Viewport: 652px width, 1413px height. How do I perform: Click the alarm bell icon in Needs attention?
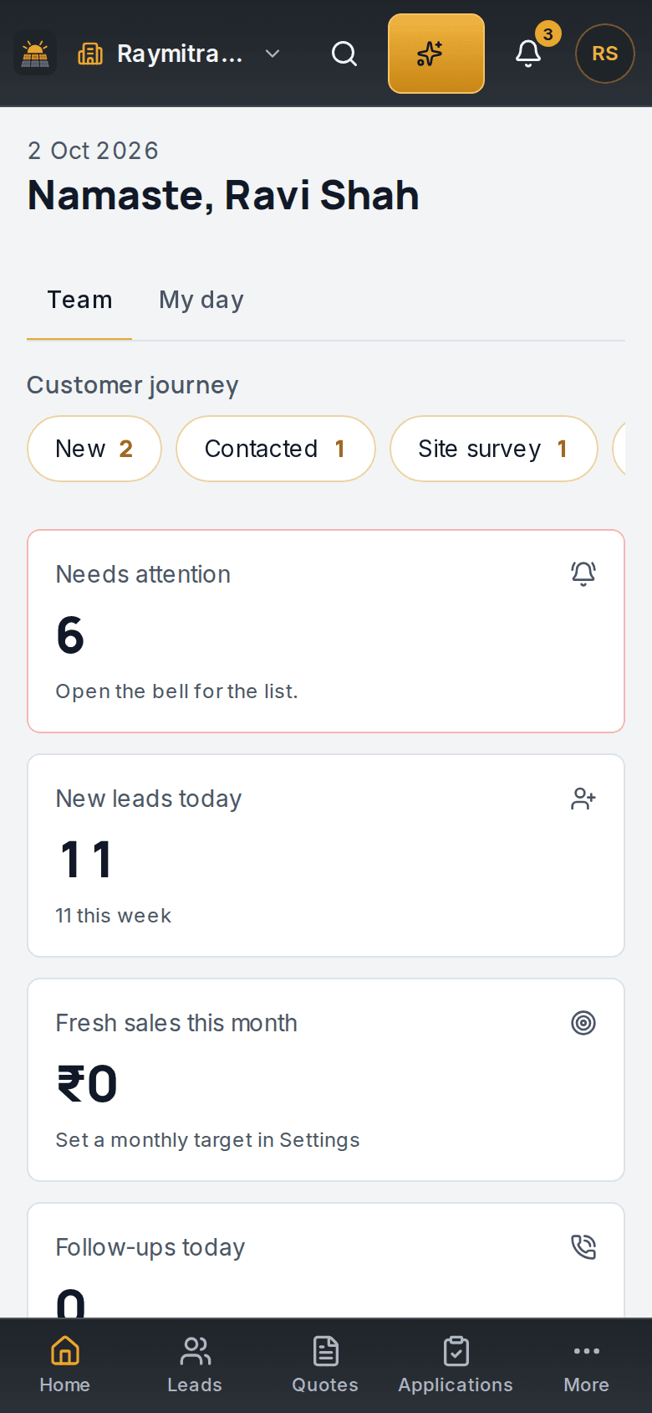[583, 574]
